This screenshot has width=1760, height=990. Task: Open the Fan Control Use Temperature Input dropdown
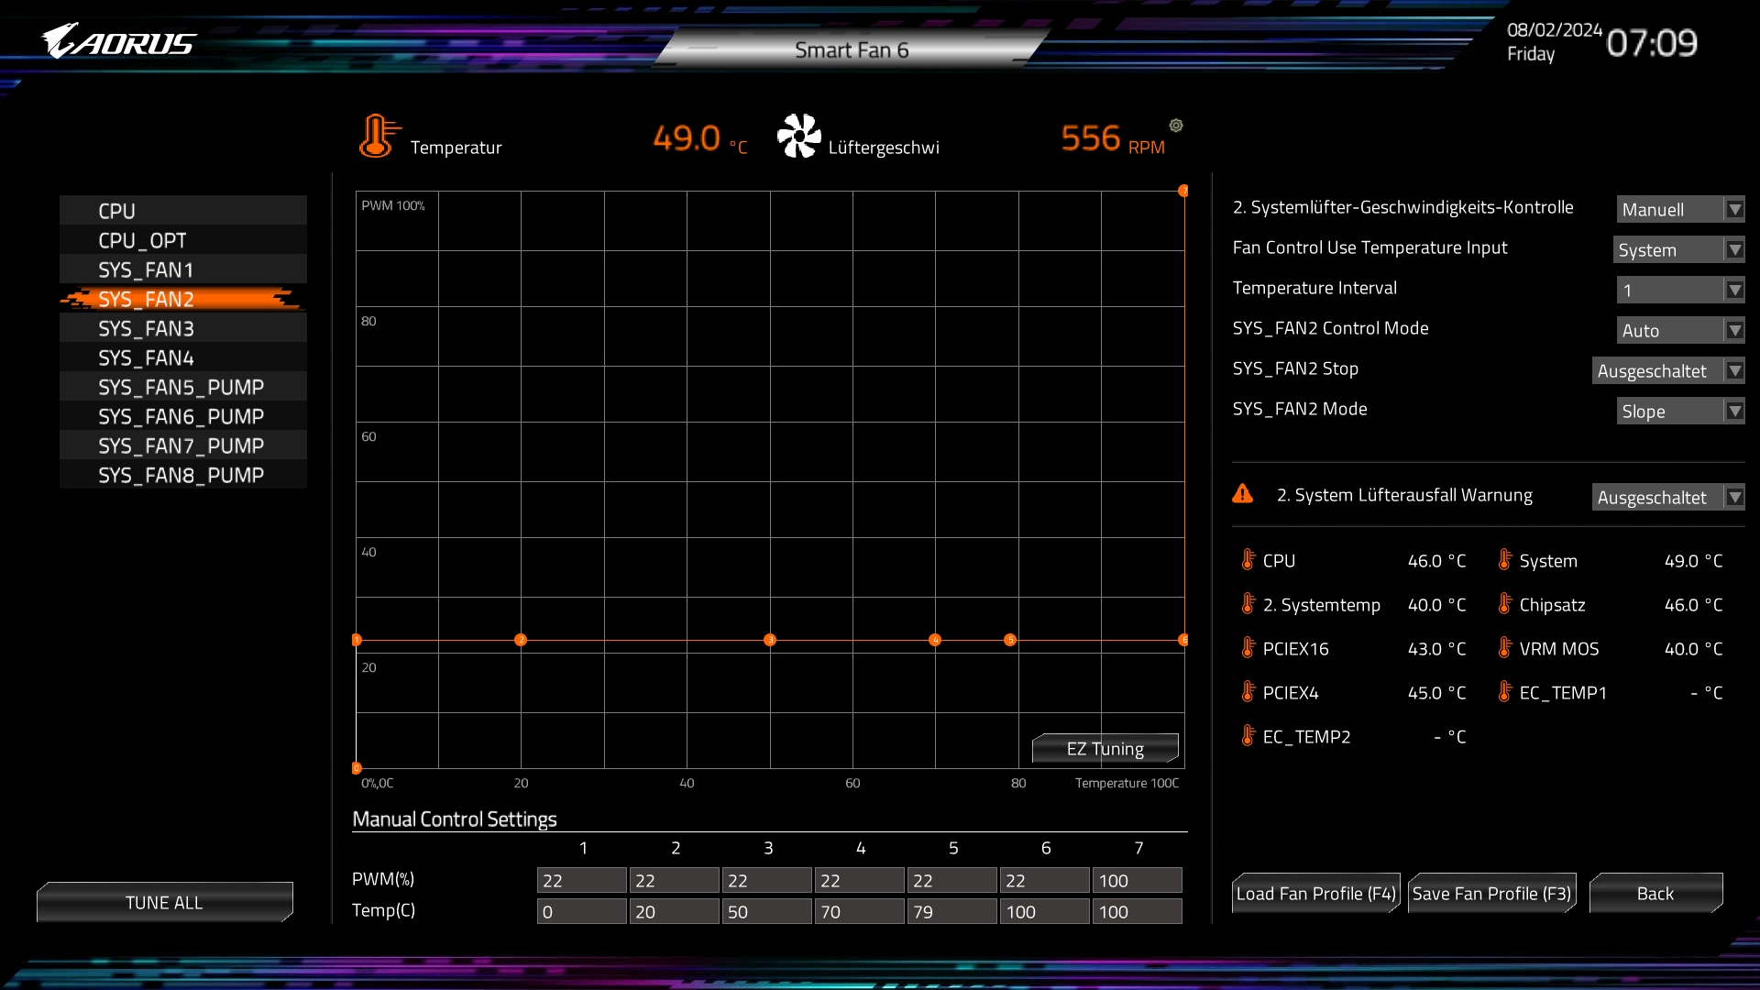[1677, 250]
